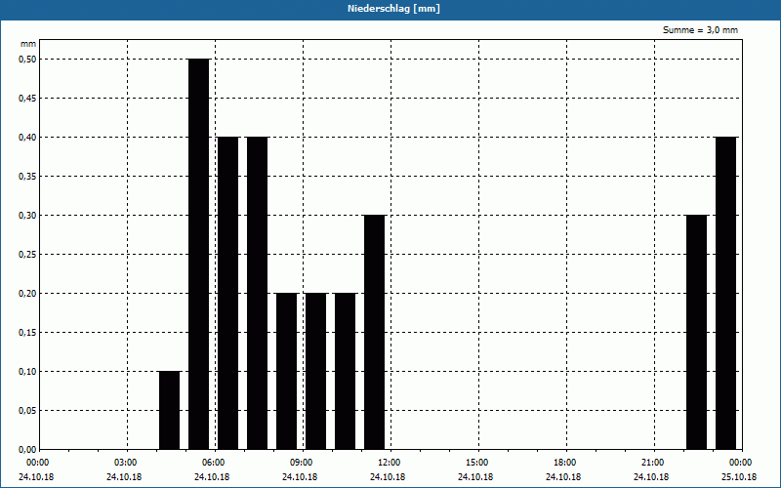
Task: Select the 'Summe = 3,0 mm' total label
Action: pyautogui.click(x=700, y=30)
